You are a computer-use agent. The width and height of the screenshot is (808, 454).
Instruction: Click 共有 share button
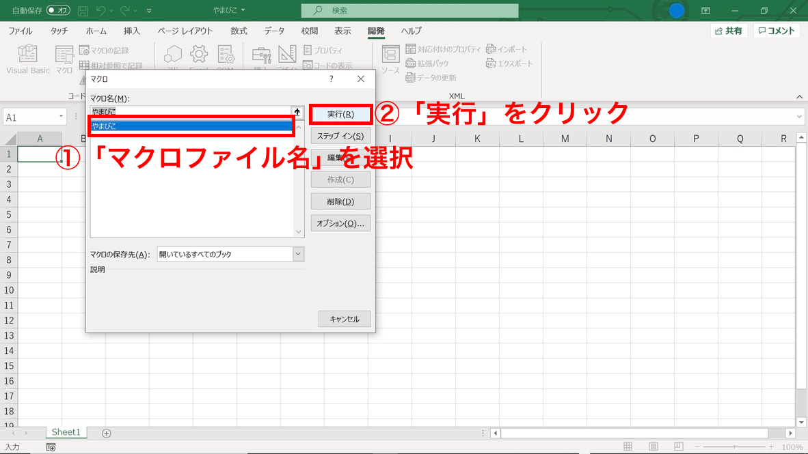(729, 31)
